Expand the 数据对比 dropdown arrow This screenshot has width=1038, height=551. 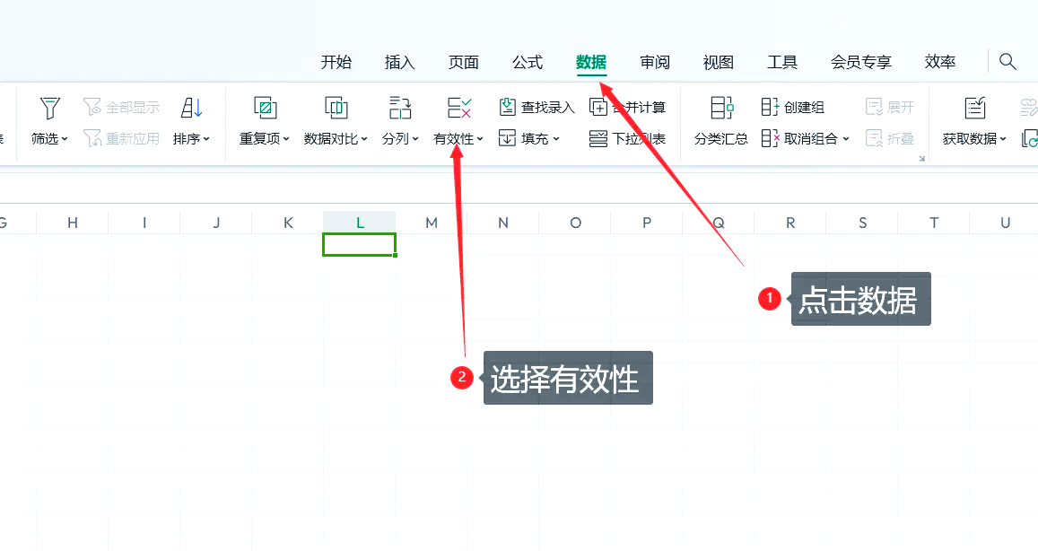coord(363,139)
